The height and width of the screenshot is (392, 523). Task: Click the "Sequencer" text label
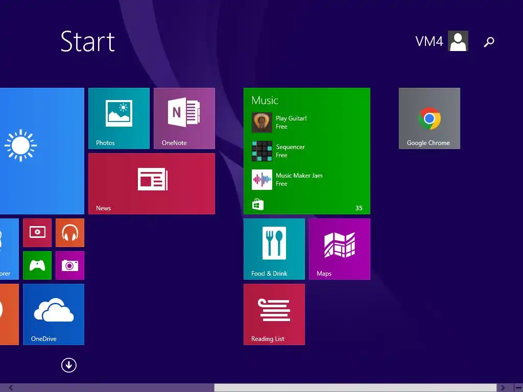pyautogui.click(x=290, y=147)
